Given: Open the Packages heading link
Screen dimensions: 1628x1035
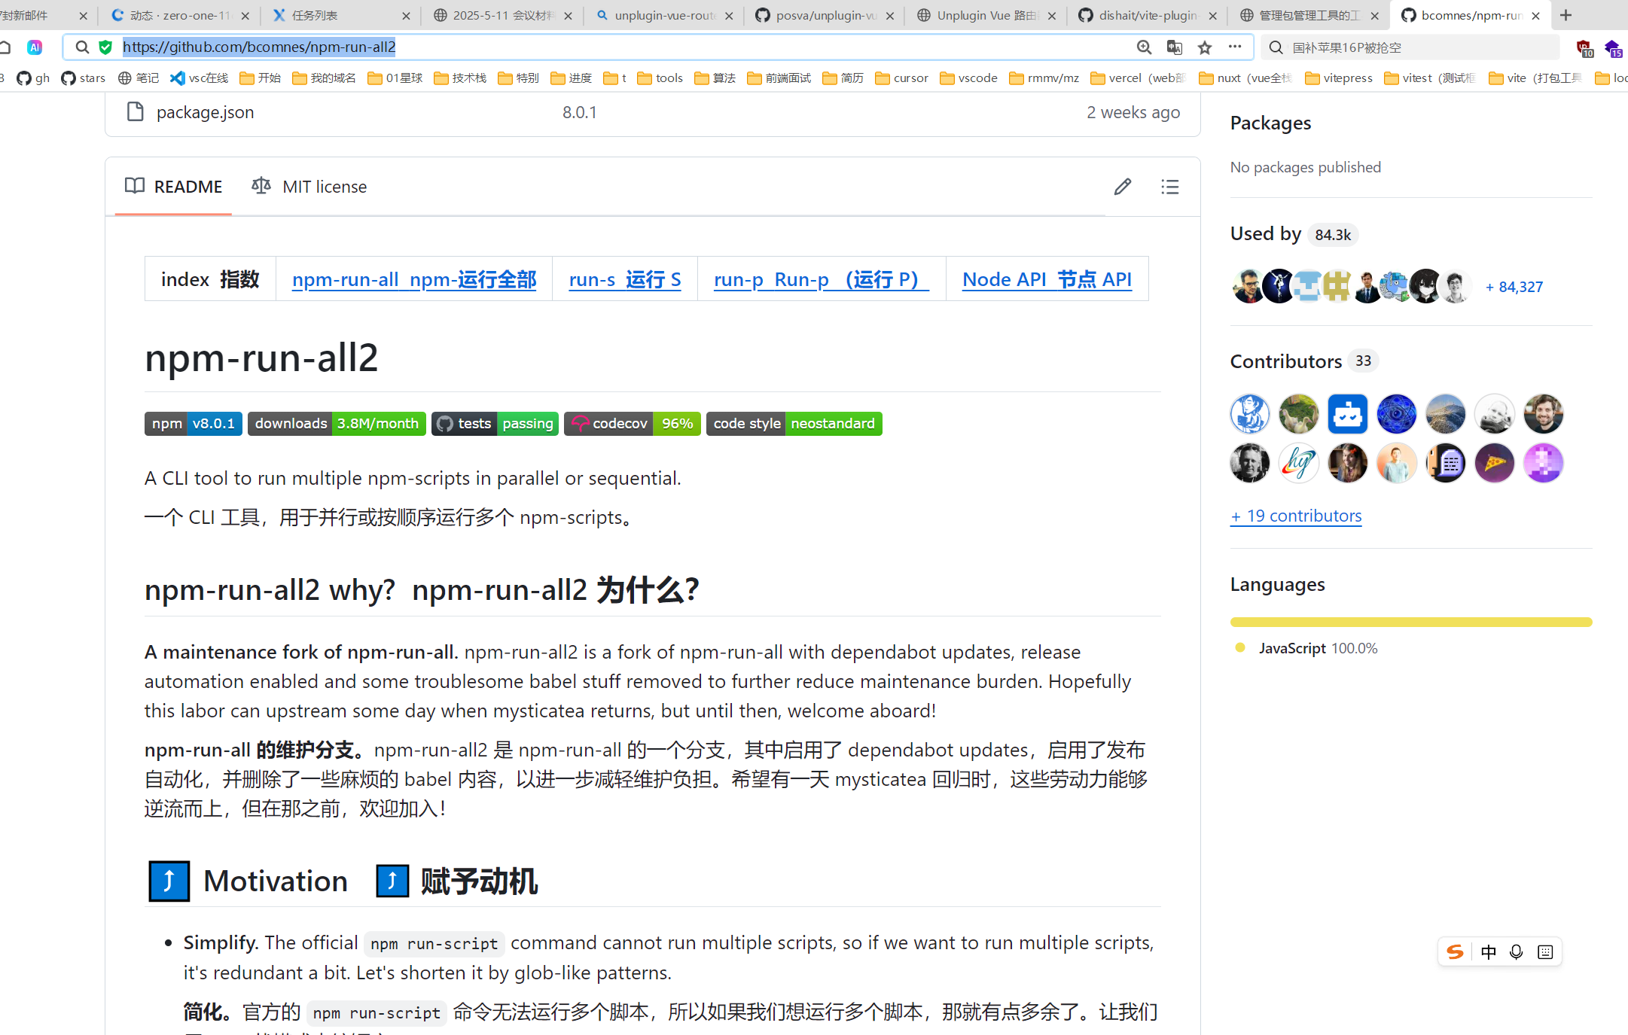Looking at the screenshot, I should [1270, 123].
